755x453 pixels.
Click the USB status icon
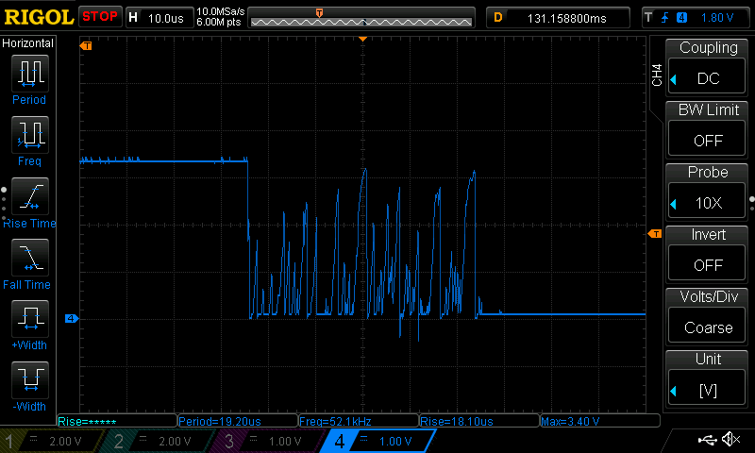point(707,440)
